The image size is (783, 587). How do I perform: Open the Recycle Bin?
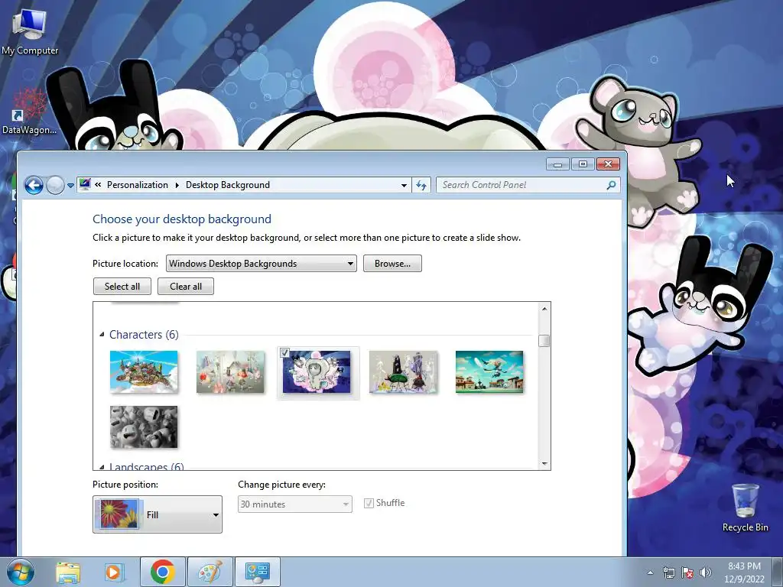click(745, 508)
